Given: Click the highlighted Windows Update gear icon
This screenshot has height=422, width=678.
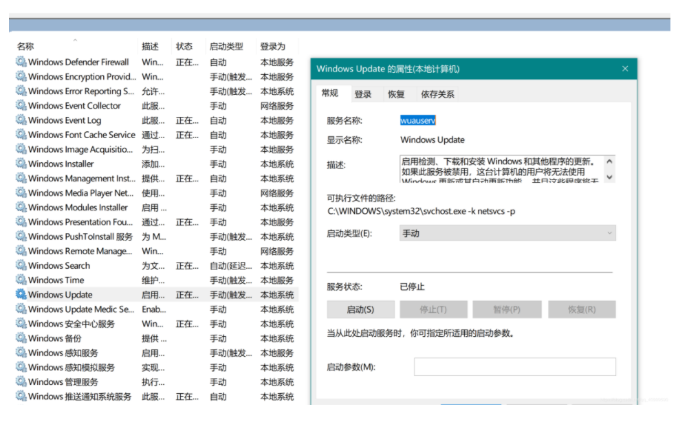Looking at the screenshot, I should point(21,294).
